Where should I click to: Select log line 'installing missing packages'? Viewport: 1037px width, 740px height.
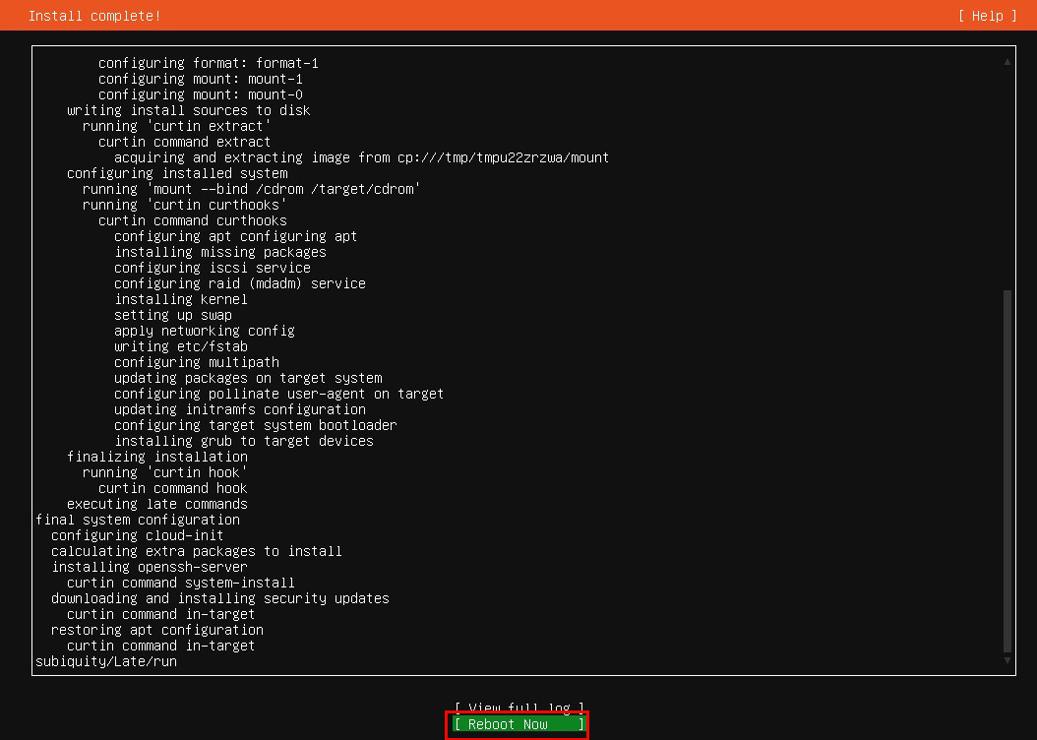[x=220, y=252]
